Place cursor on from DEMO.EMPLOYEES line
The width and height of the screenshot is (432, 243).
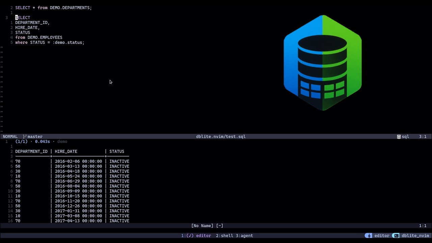point(39,37)
